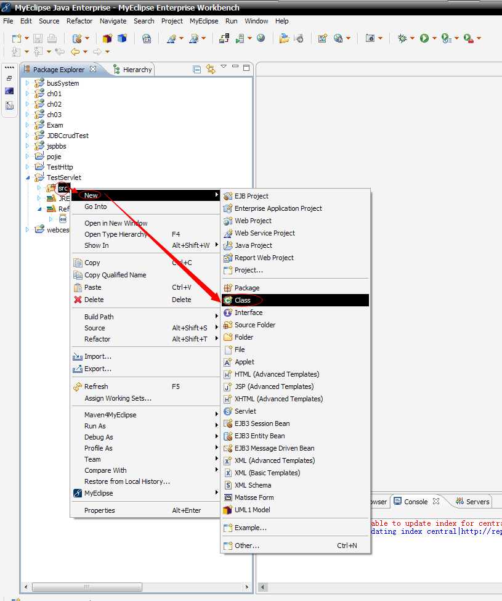
Task: Click the Java Project icon in submenu
Action: click(x=228, y=245)
